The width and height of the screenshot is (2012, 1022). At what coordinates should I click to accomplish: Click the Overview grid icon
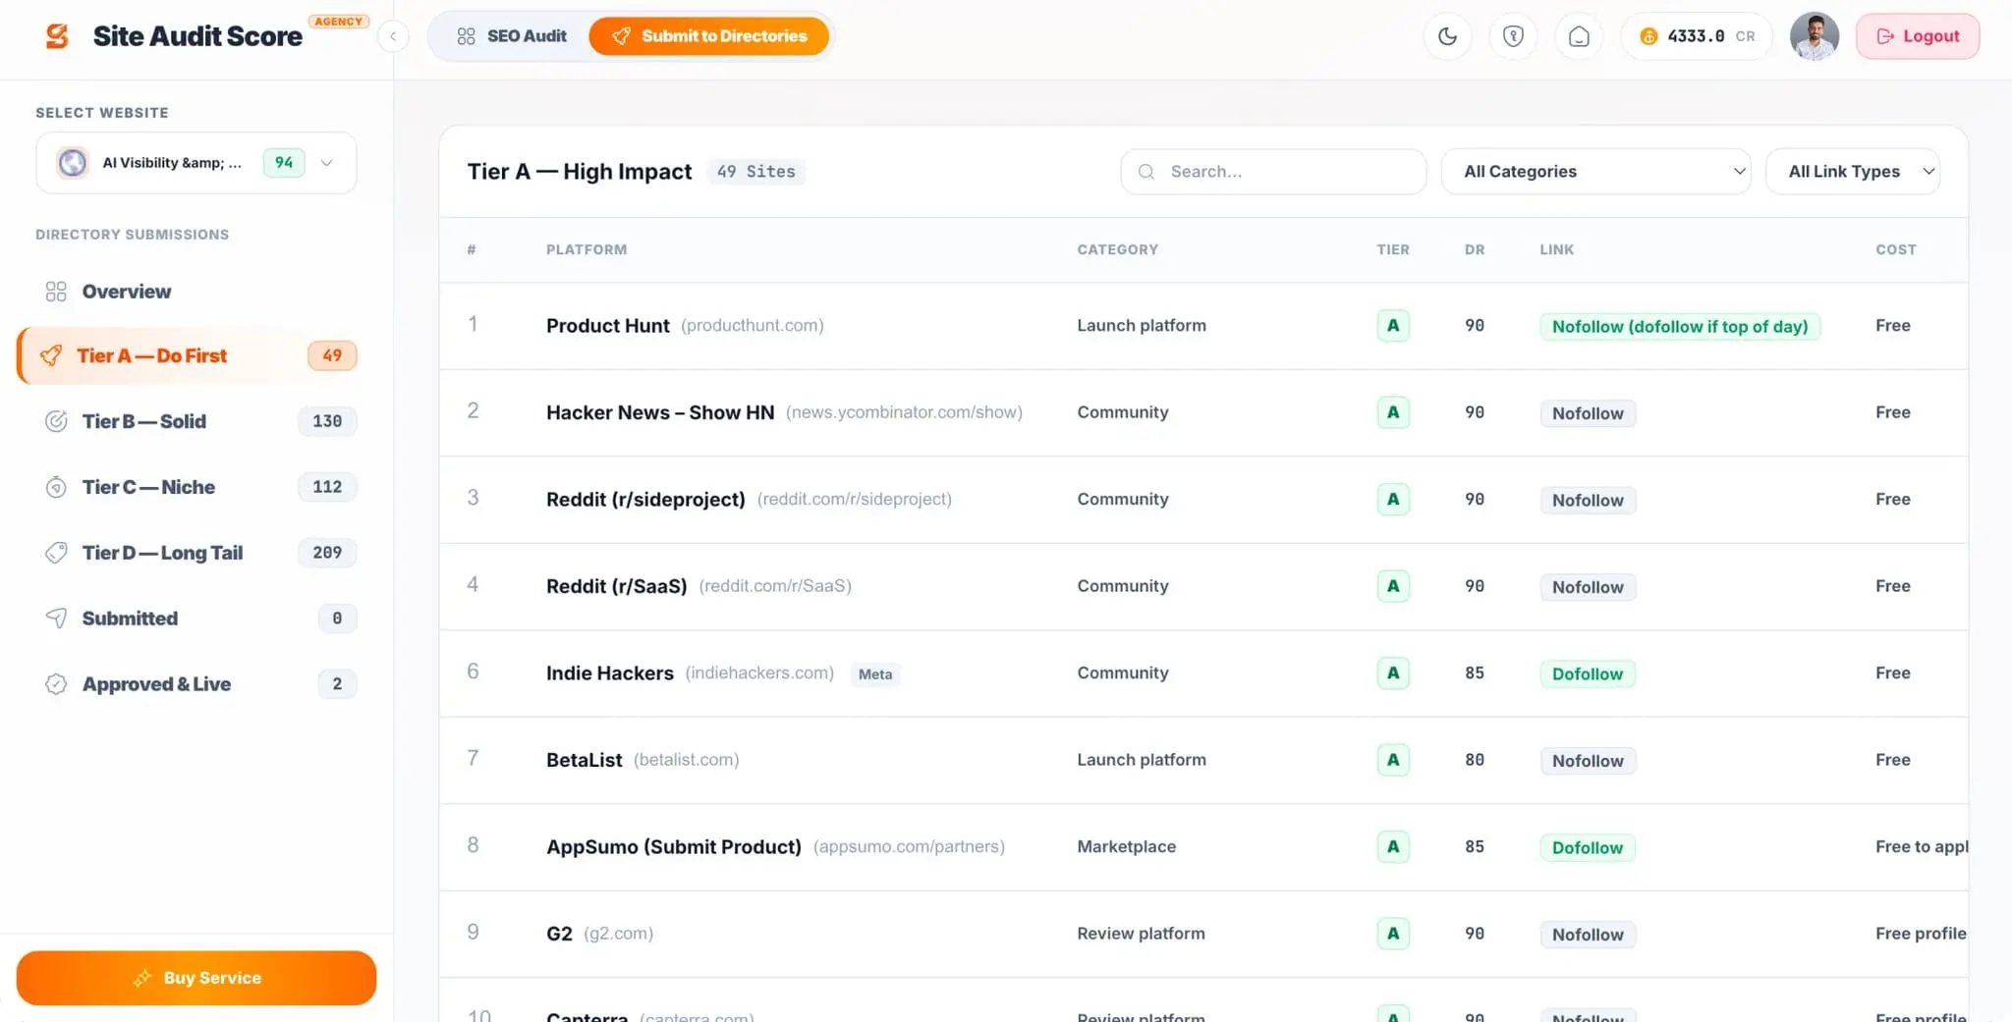tap(56, 292)
